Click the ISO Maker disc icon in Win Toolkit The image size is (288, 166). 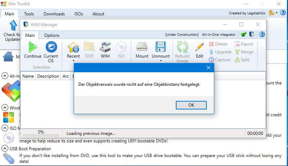coord(9,138)
